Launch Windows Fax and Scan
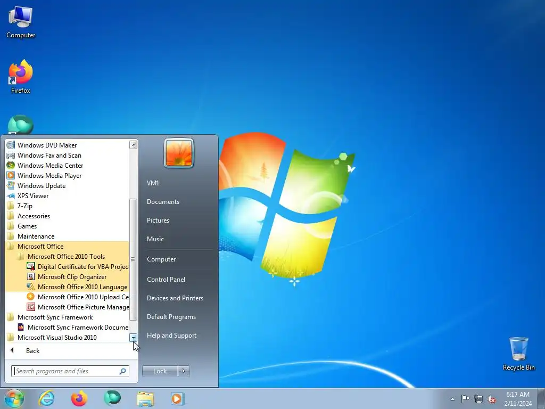Image resolution: width=545 pixels, height=409 pixels. [67, 155]
